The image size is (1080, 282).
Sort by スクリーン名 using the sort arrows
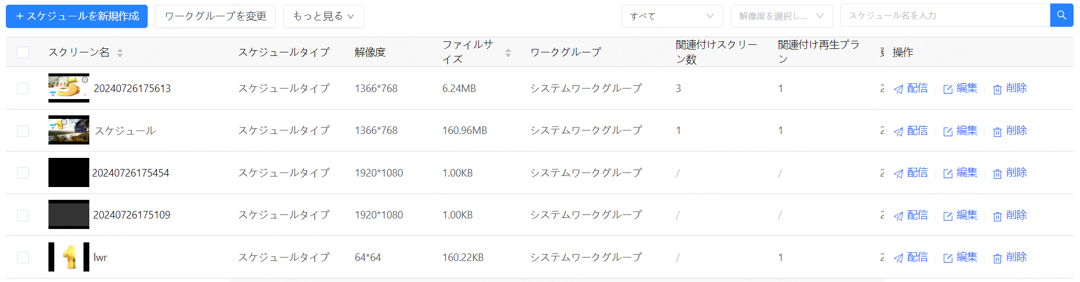(120, 52)
